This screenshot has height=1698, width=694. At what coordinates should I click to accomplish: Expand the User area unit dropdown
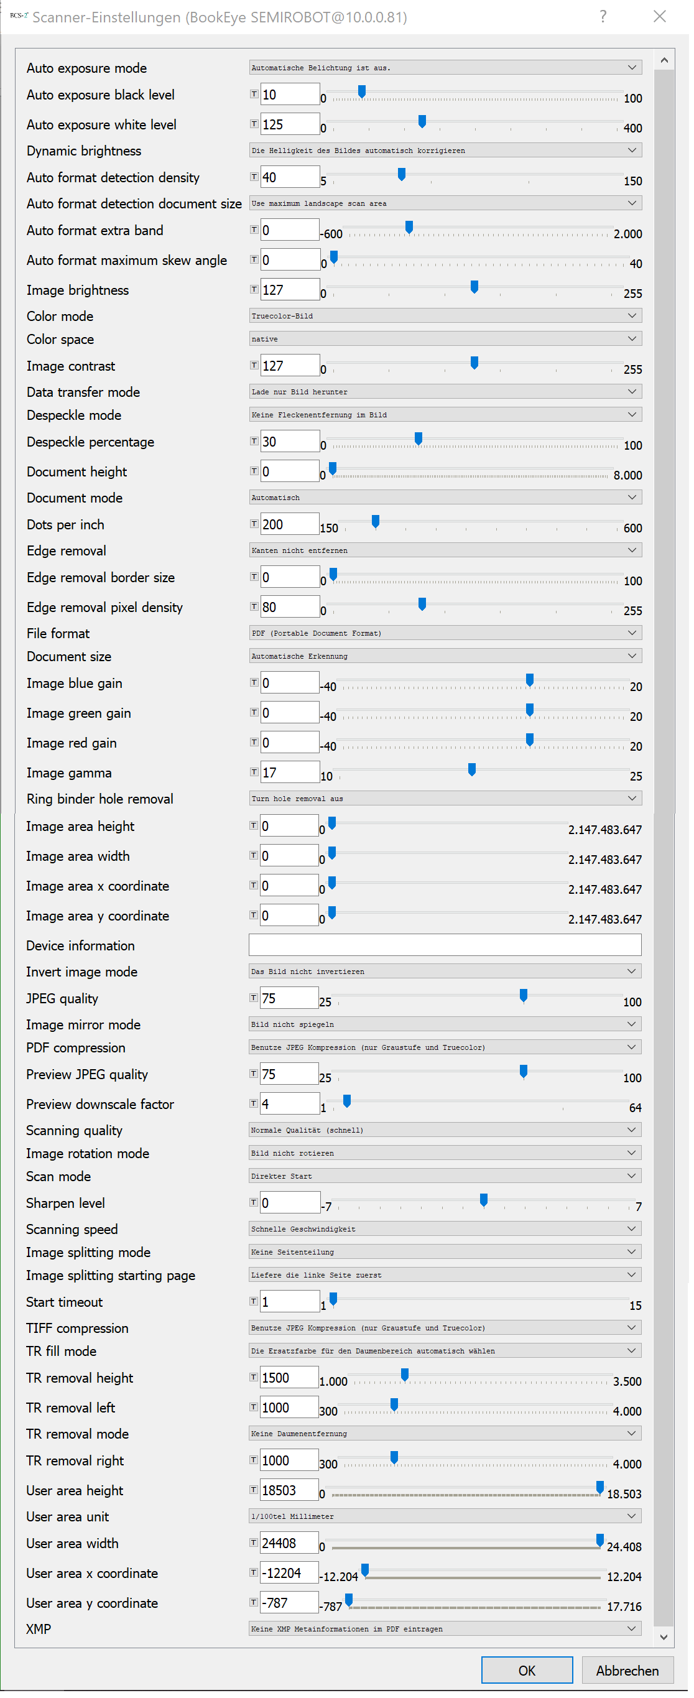click(x=445, y=1516)
